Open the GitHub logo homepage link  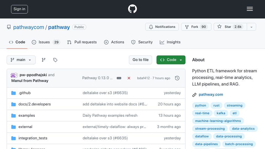point(132,9)
